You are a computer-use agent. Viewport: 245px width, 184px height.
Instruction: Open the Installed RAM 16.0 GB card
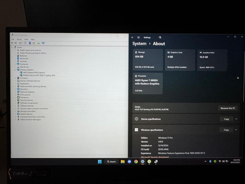(x=212, y=60)
